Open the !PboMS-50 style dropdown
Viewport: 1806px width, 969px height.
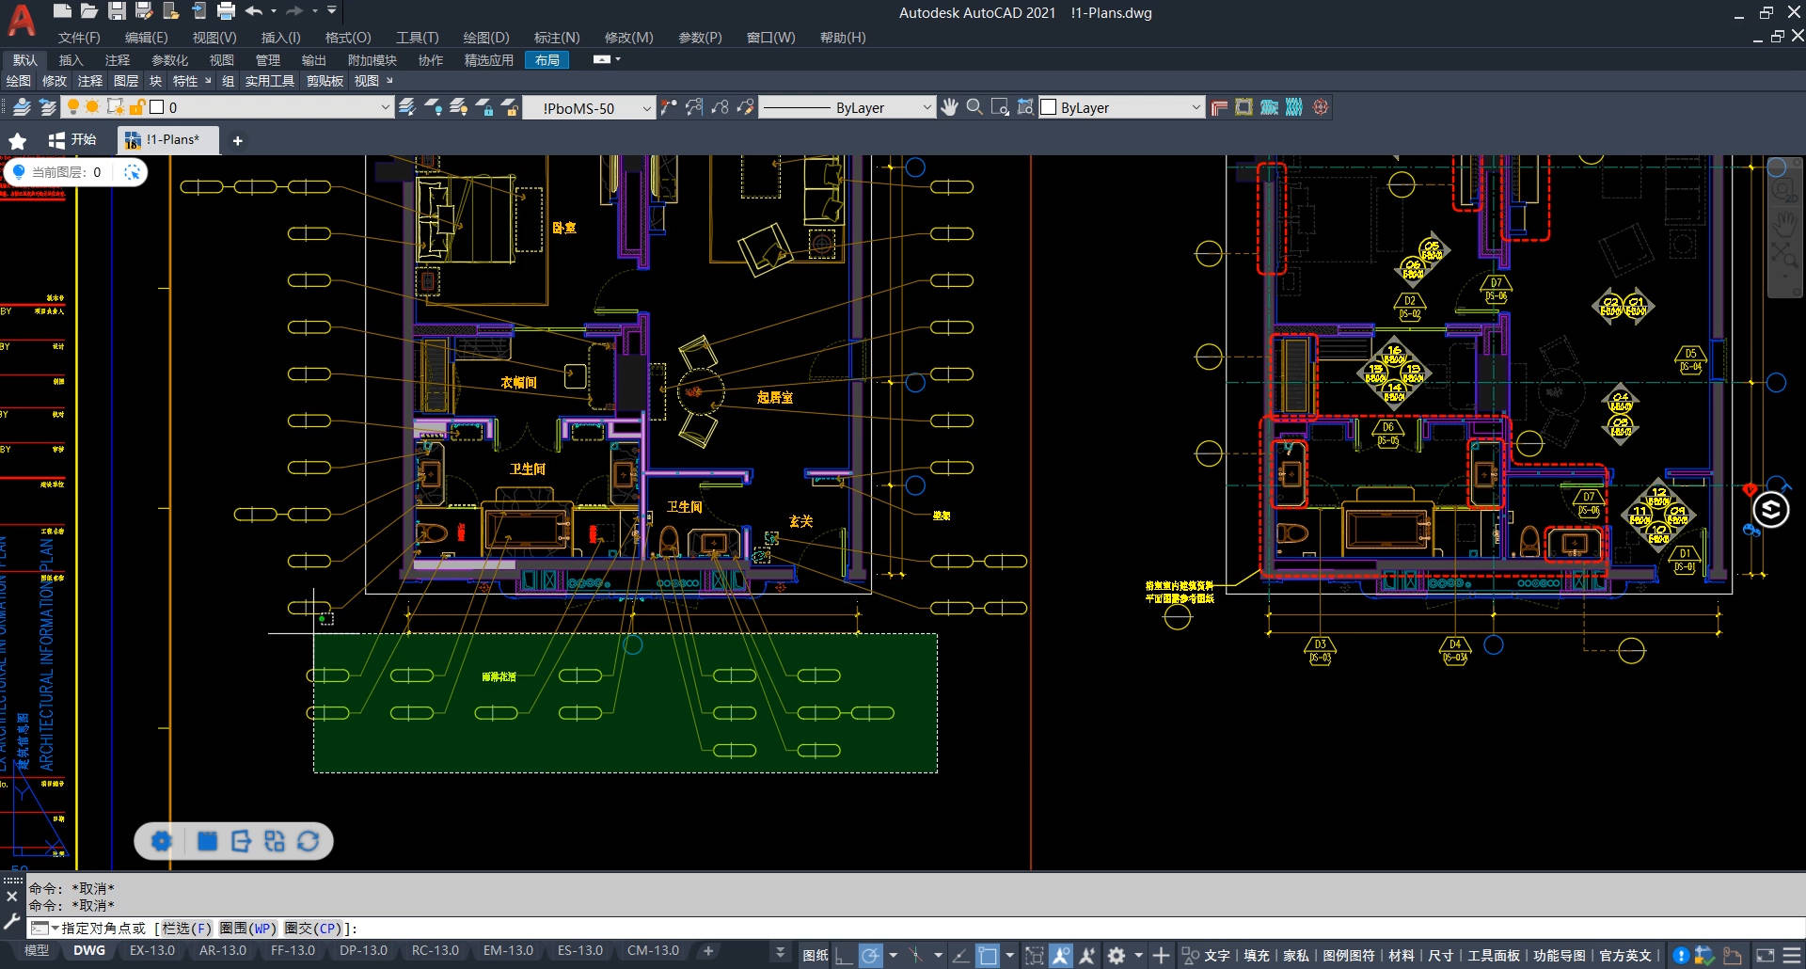click(x=646, y=108)
